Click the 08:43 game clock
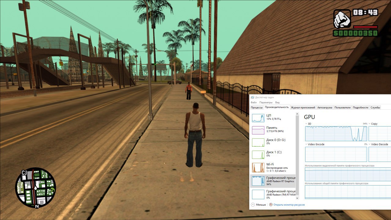Viewport: 391px width, 220px height. pyautogui.click(x=365, y=13)
